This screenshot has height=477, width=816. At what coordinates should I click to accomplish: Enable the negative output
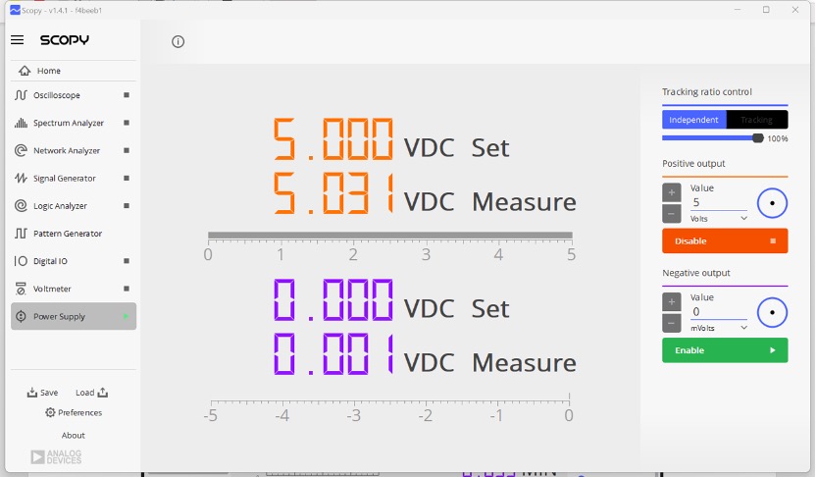(x=725, y=350)
